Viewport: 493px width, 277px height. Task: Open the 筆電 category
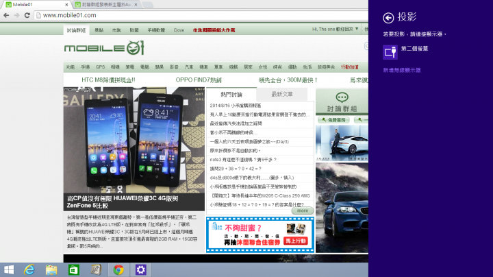130,67
